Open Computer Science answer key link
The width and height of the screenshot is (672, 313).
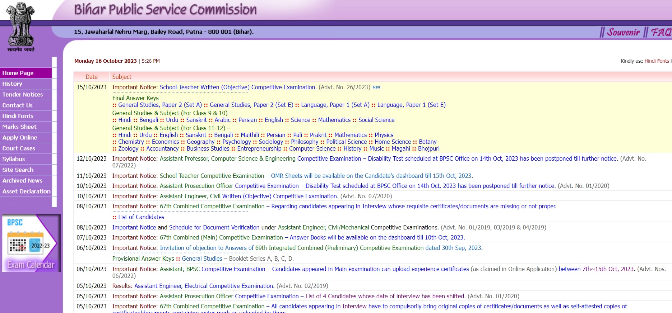(312, 148)
